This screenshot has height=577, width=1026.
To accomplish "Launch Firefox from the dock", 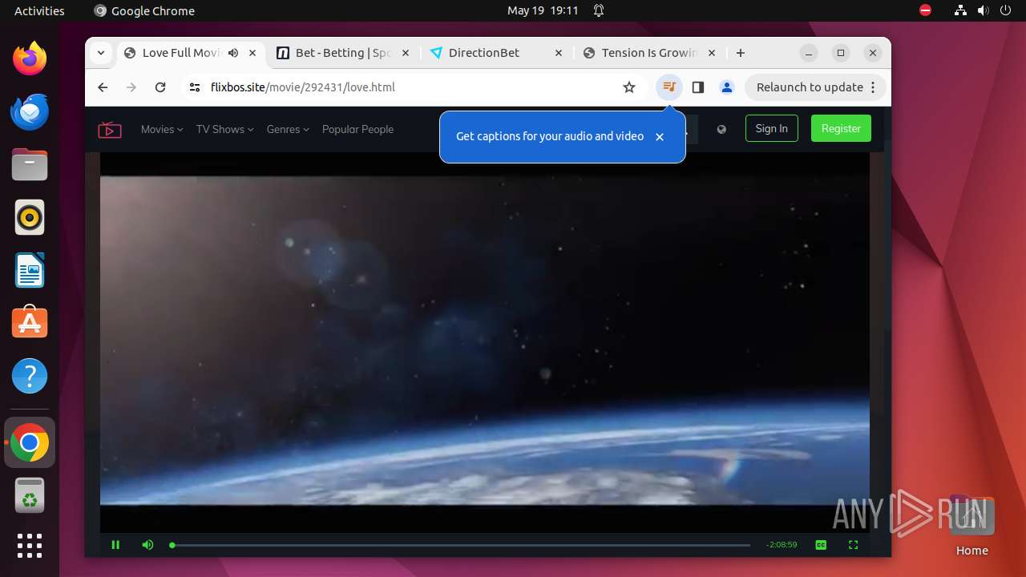I will [x=30, y=58].
